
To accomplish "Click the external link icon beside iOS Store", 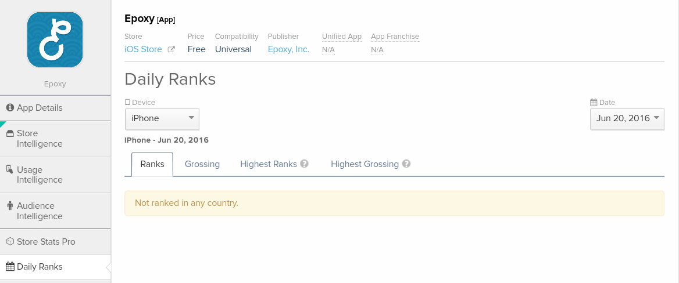I will (x=171, y=49).
